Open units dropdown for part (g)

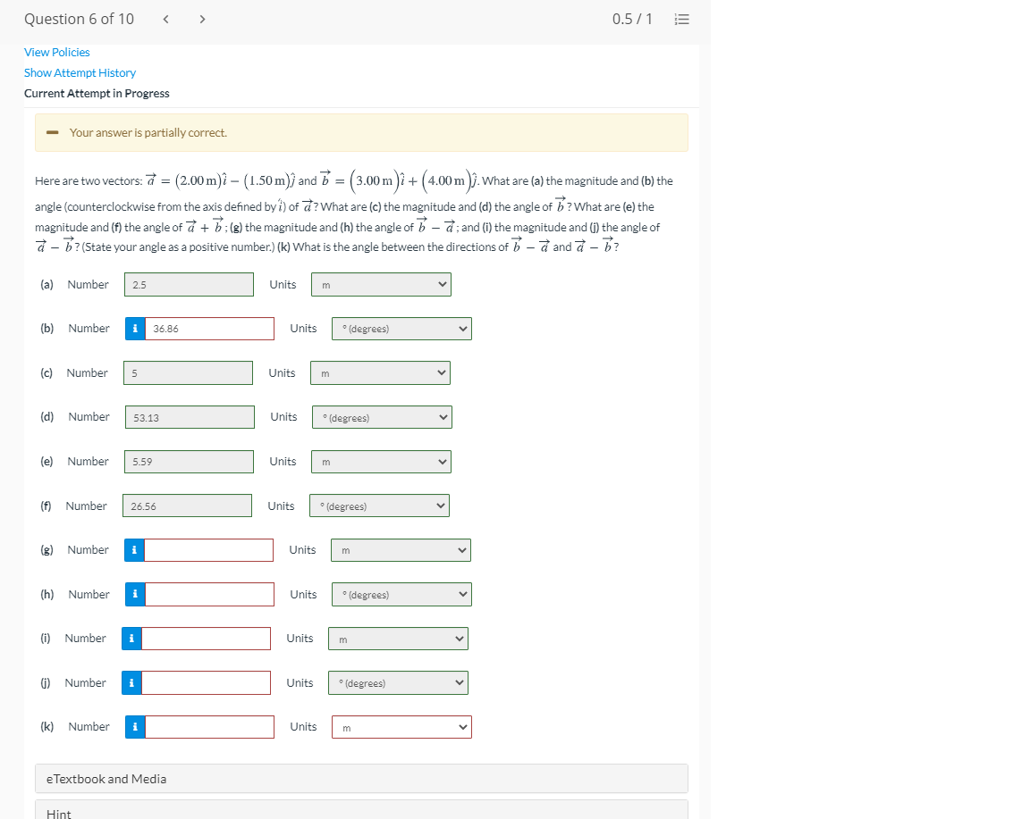[x=401, y=550]
